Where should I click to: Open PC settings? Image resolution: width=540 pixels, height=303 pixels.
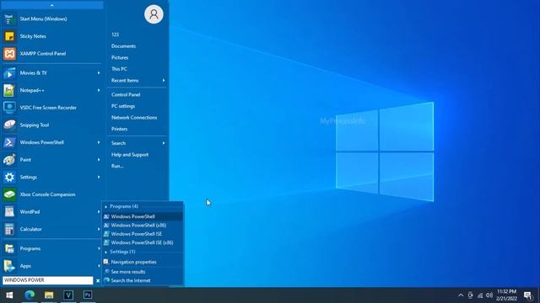pos(123,106)
